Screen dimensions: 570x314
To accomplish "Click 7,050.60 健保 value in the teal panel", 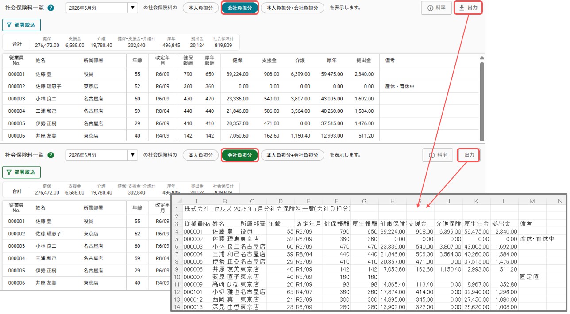I will 238,136.
